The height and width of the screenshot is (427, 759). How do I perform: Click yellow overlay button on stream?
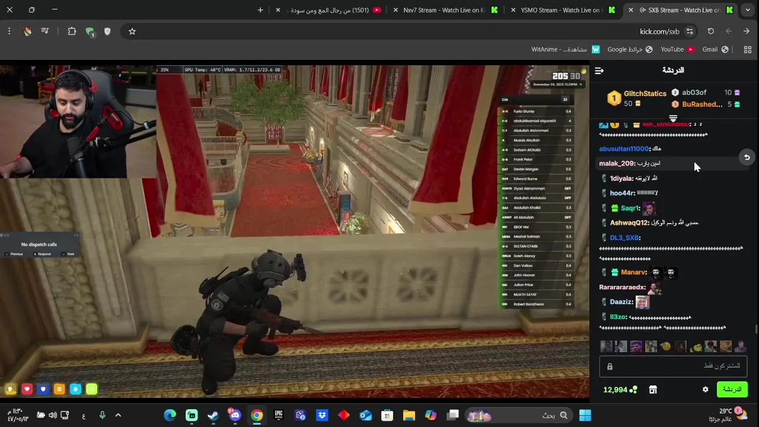coord(11,389)
